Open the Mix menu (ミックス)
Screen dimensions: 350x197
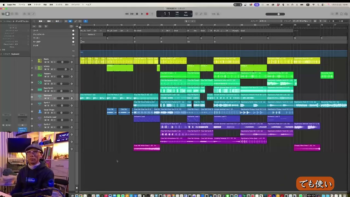[59, 5]
